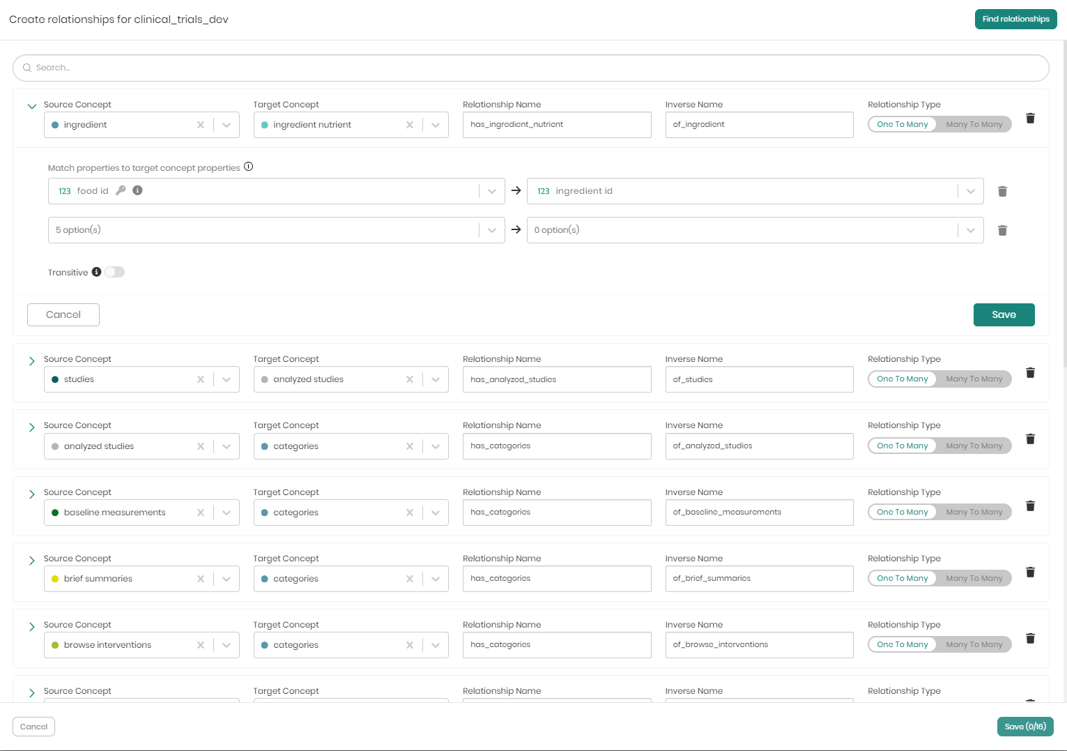The width and height of the screenshot is (1067, 751).
Task: Set ingredient relationship to Many To Many
Action: coord(974,124)
